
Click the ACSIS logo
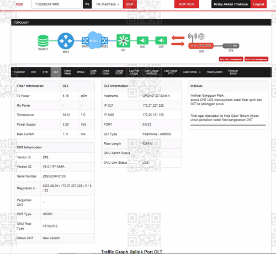(x=19, y=4)
